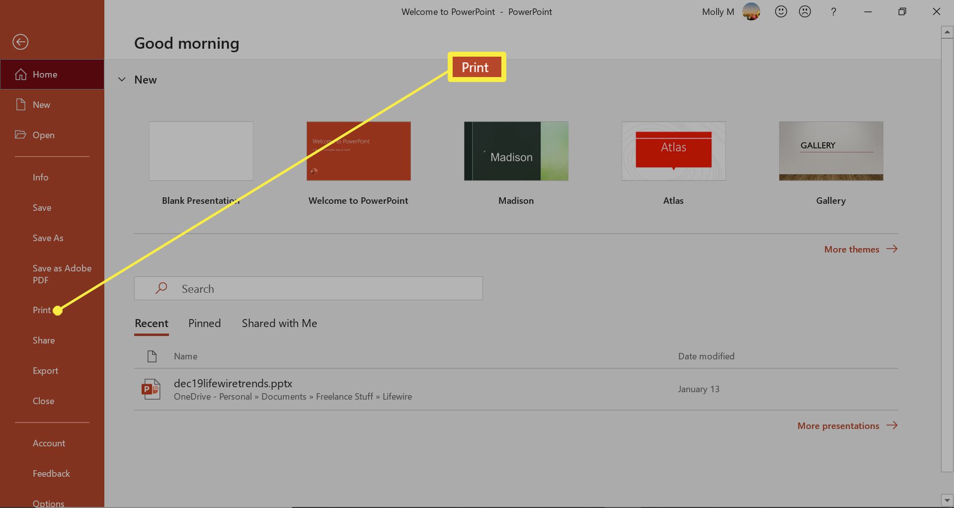
Task: Click Molly M's profile picture
Action: click(751, 11)
